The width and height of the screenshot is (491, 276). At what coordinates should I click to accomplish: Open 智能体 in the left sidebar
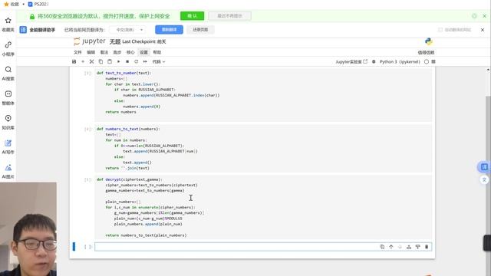pos(8,97)
